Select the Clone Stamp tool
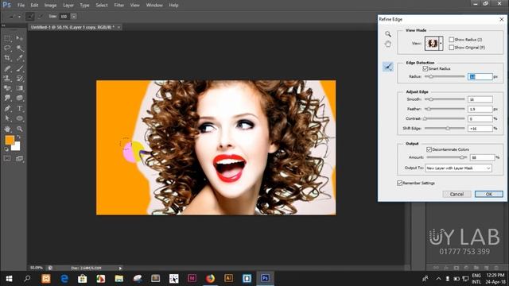509x286 pixels. 7,78
